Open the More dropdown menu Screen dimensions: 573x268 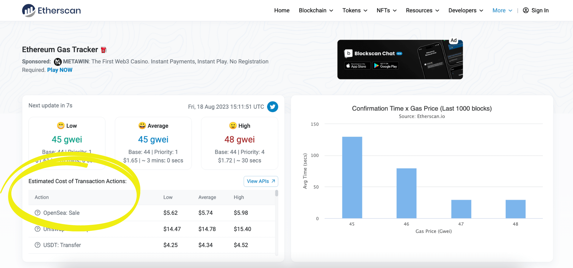pyautogui.click(x=502, y=10)
